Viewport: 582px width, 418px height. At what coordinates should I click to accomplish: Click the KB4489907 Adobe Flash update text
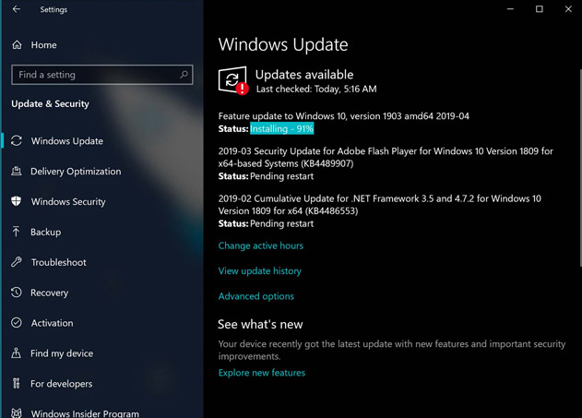click(386, 157)
